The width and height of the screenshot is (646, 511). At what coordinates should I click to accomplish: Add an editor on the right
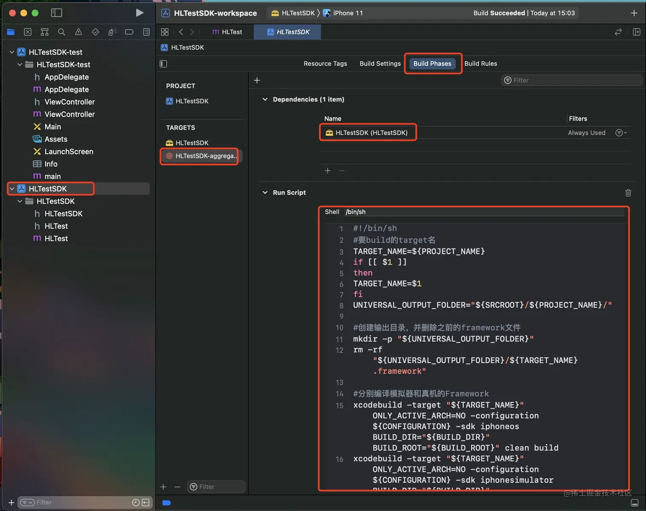[x=636, y=32]
